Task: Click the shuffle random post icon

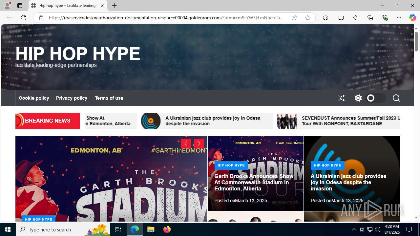Action: coord(341,98)
